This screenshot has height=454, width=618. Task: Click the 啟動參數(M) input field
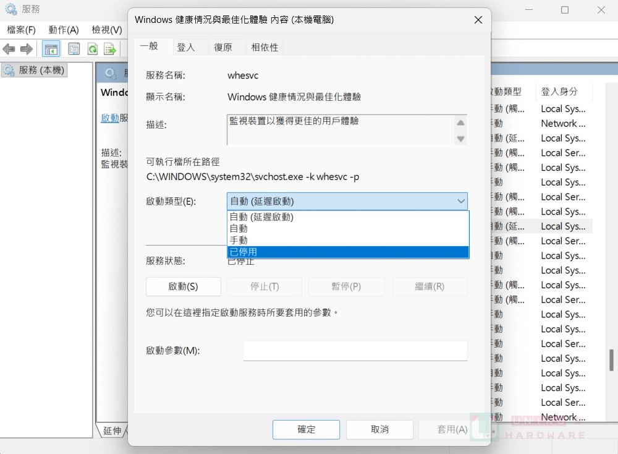point(355,351)
